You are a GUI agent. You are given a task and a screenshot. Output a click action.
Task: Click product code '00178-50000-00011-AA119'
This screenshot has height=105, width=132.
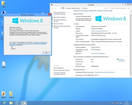point(91,75)
